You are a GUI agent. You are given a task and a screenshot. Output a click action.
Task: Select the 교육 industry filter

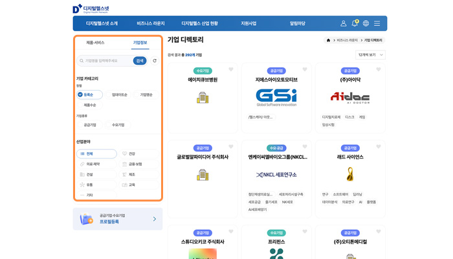138,185
